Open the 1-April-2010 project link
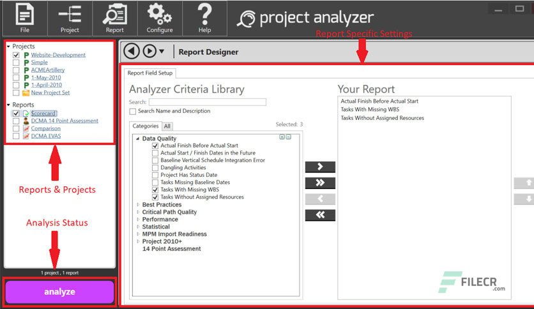The image size is (534, 309). tap(47, 85)
